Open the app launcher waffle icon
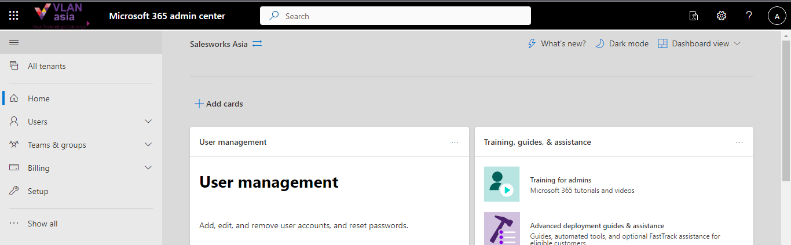The image size is (791, 245). click(x=14, y=16)
